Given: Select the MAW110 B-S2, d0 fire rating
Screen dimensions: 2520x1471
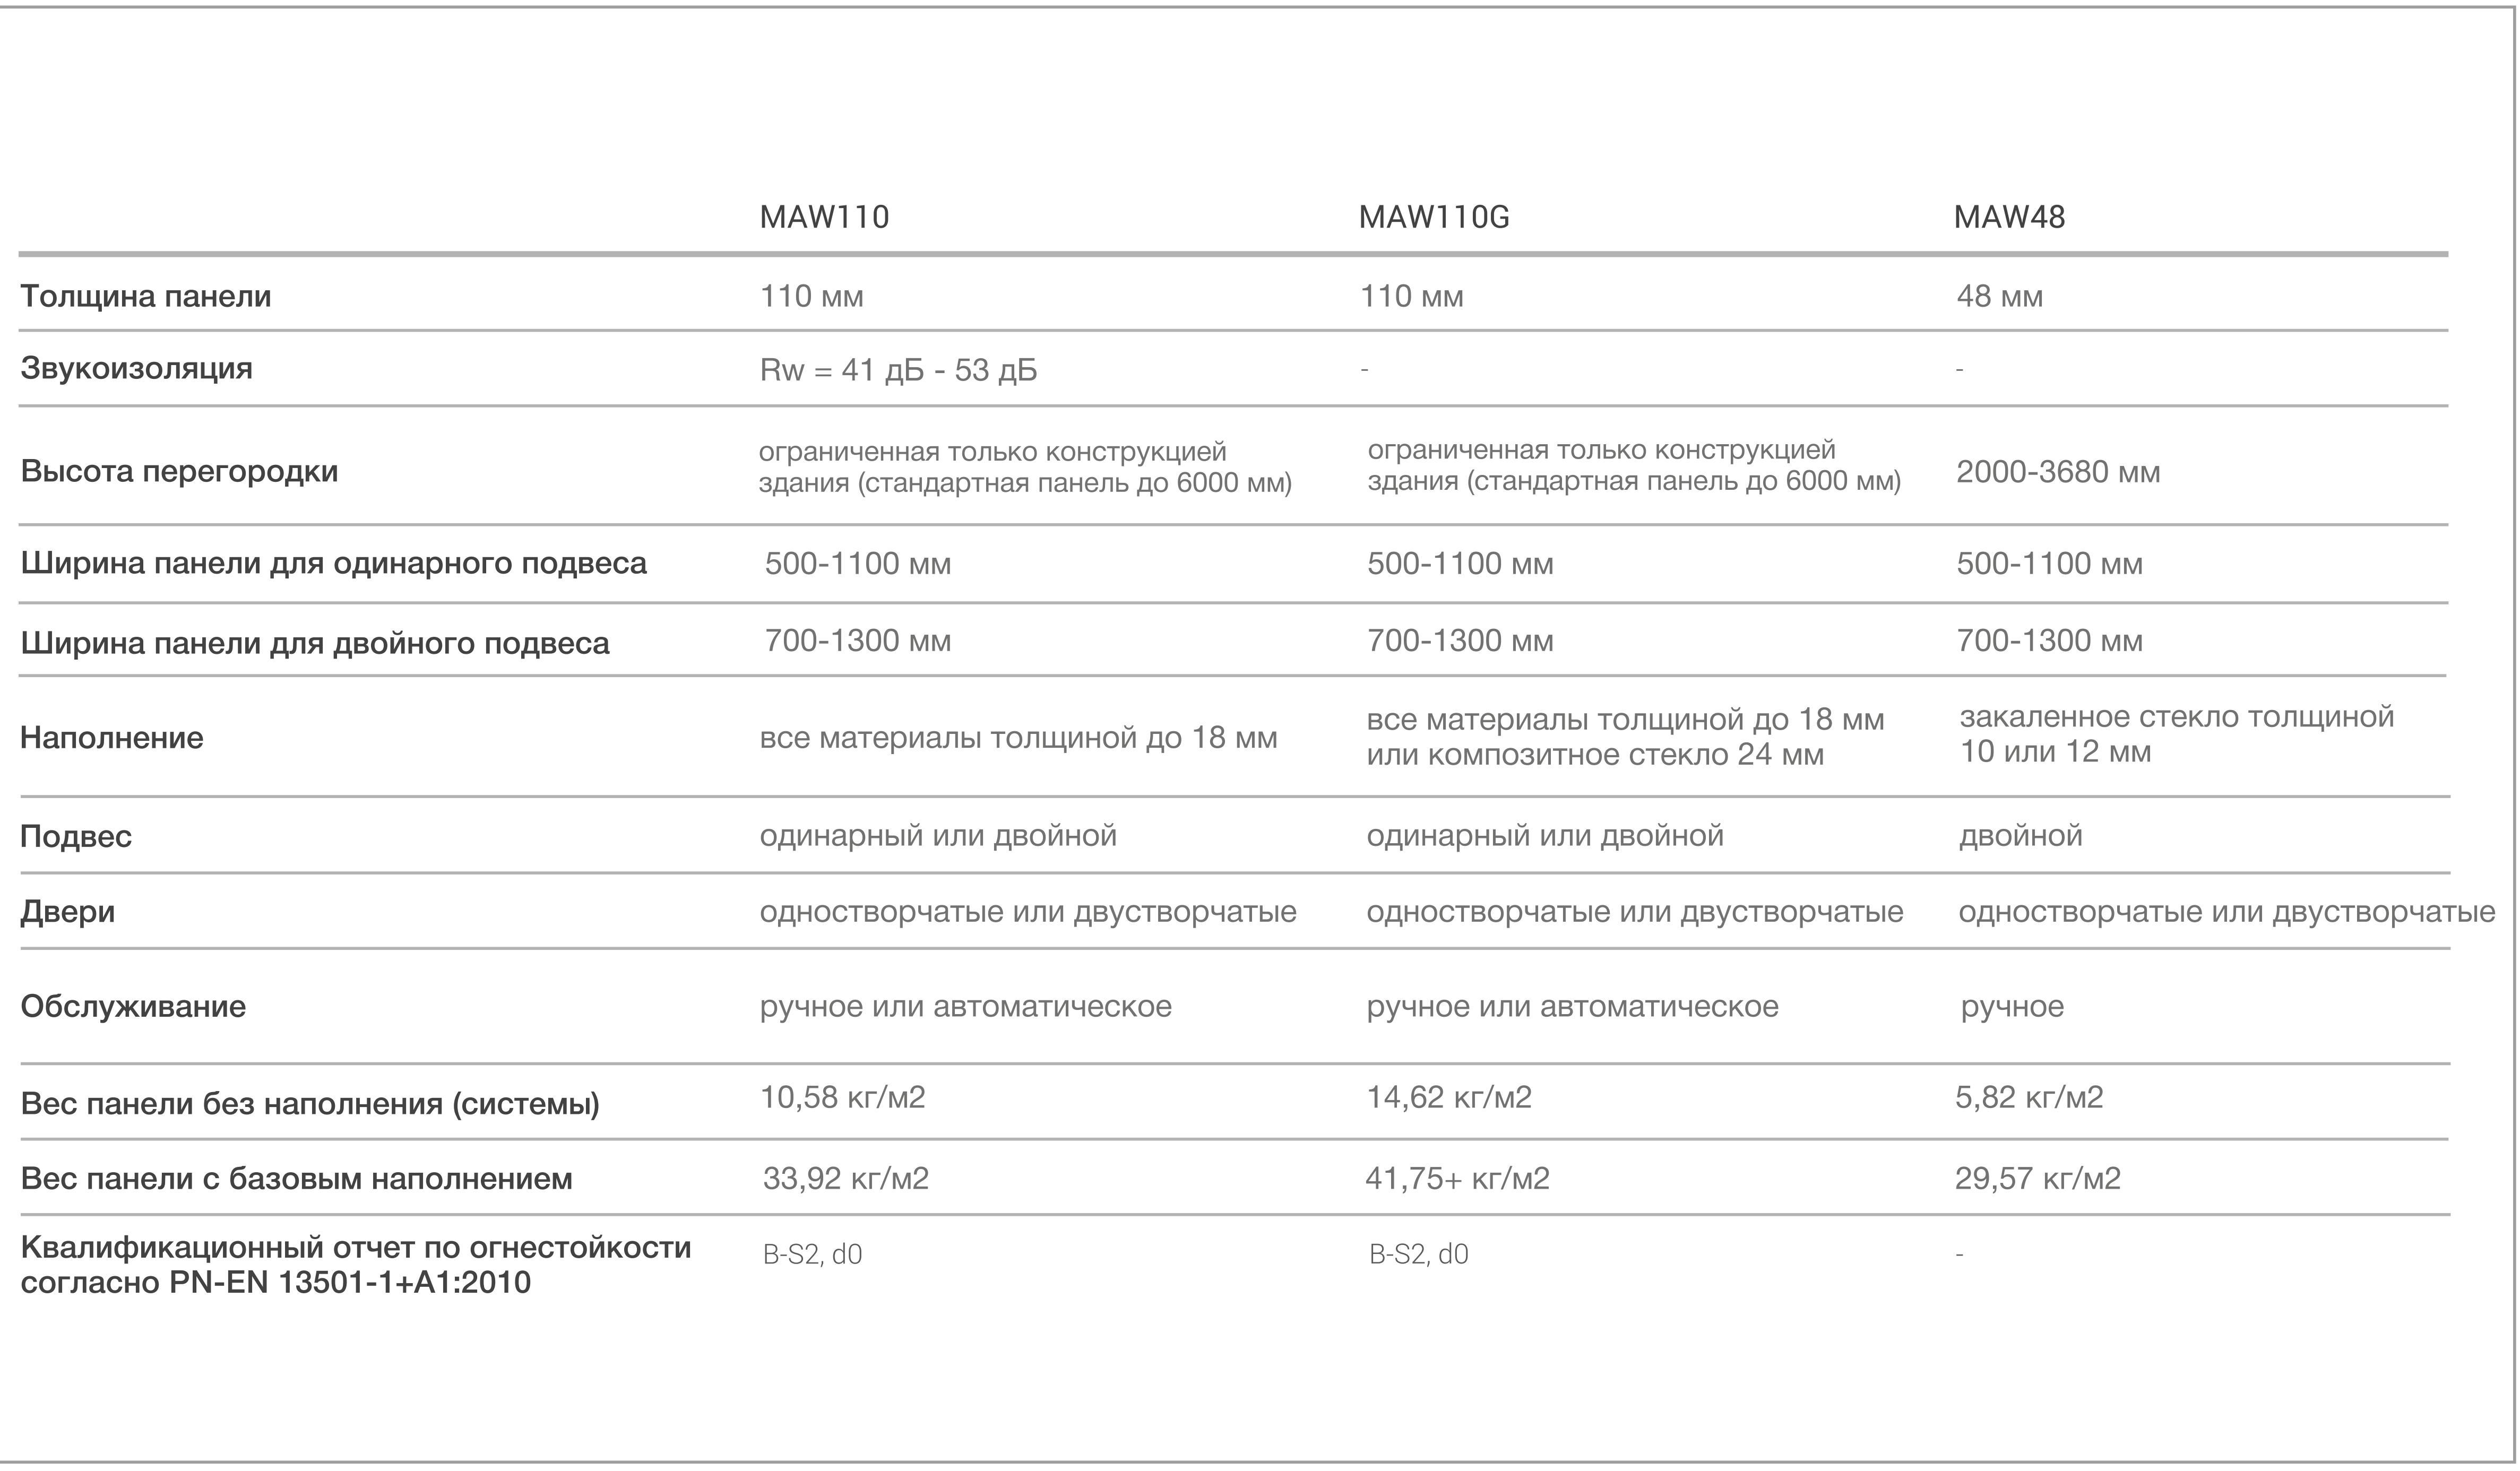Looking at the screenshot, I should [x=812, y=1254].
